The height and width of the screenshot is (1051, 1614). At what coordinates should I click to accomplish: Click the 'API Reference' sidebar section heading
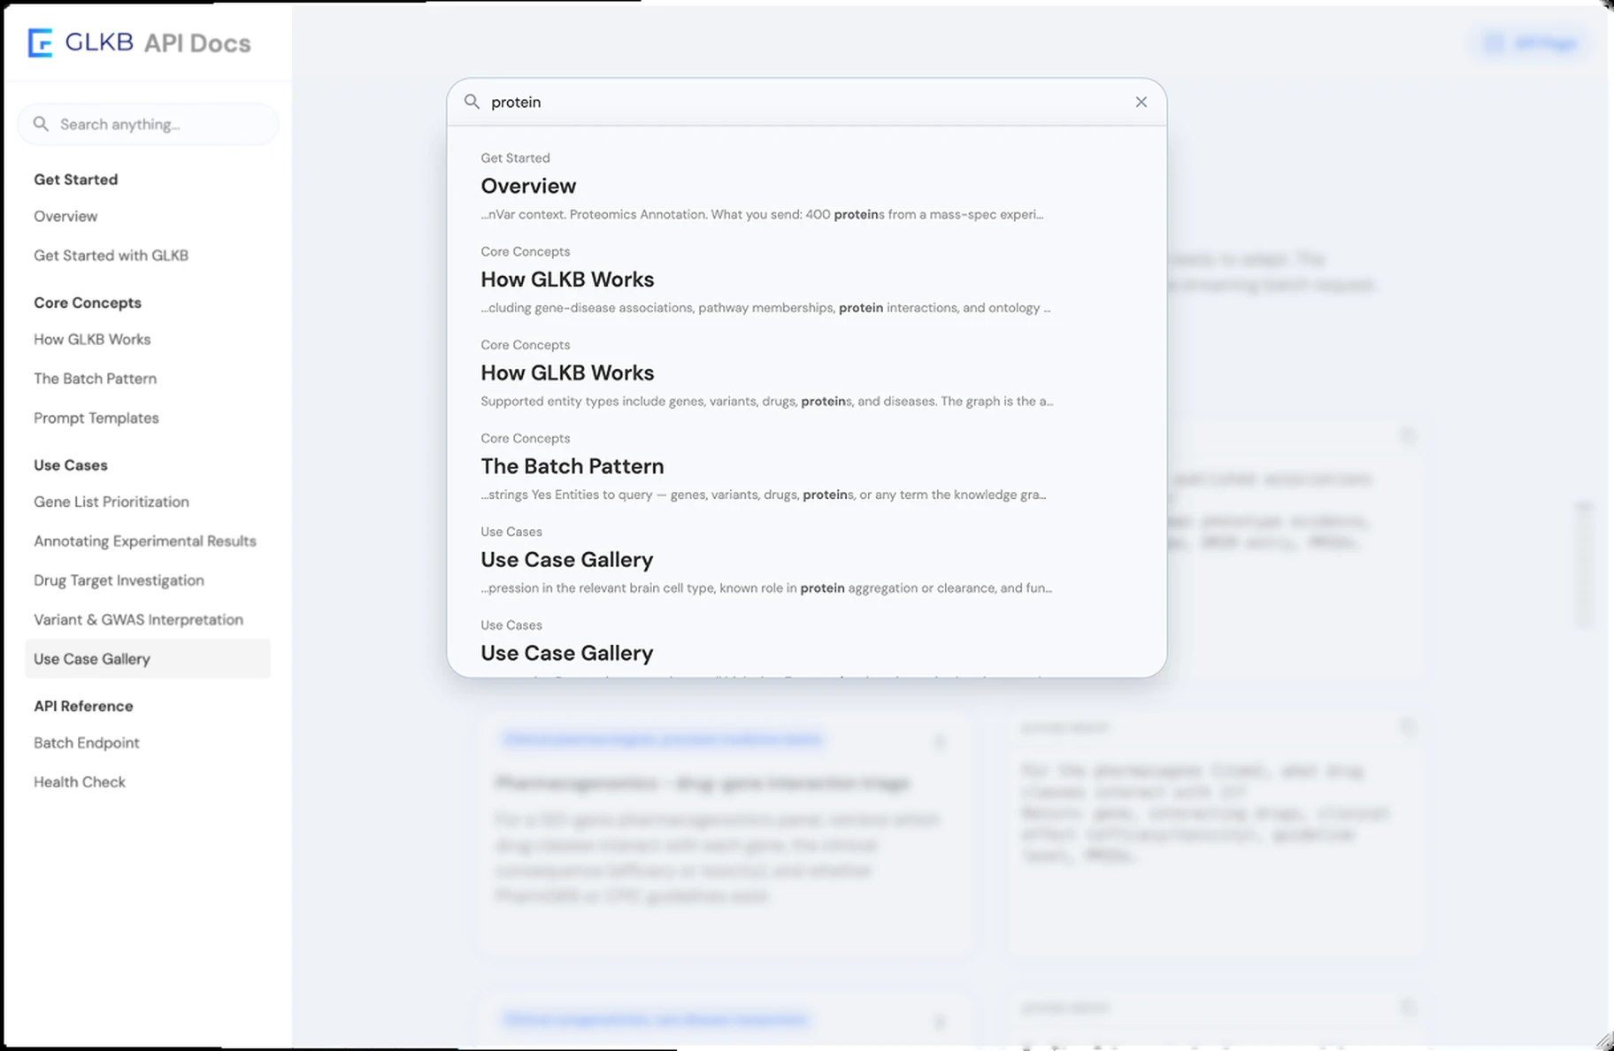point(83,706)
